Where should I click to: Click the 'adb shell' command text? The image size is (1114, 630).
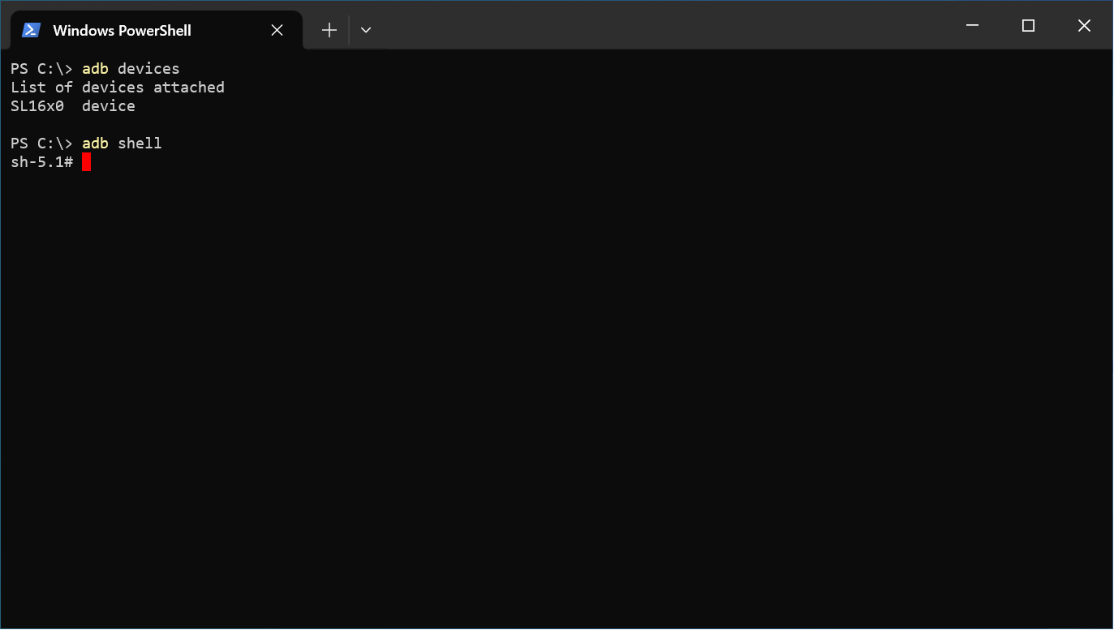point(123,143)
